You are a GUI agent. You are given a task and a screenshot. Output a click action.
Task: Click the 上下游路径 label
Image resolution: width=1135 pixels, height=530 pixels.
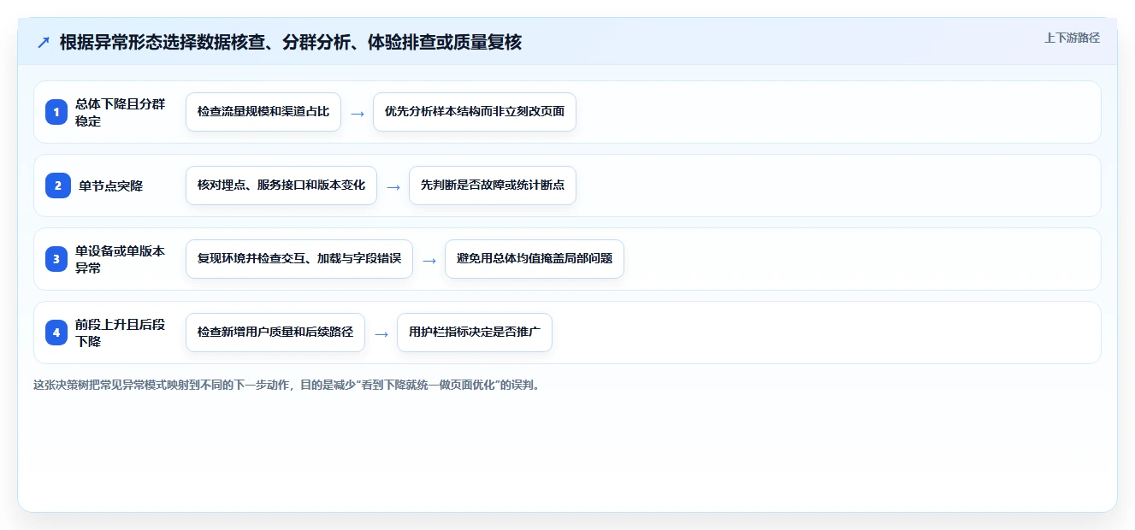pos(1072,38)
